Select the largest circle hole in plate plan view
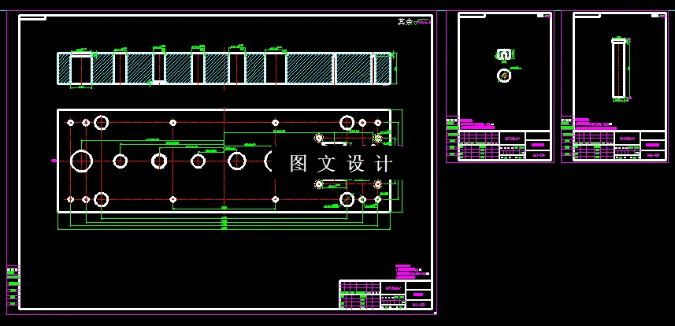 tap(81, 161)
